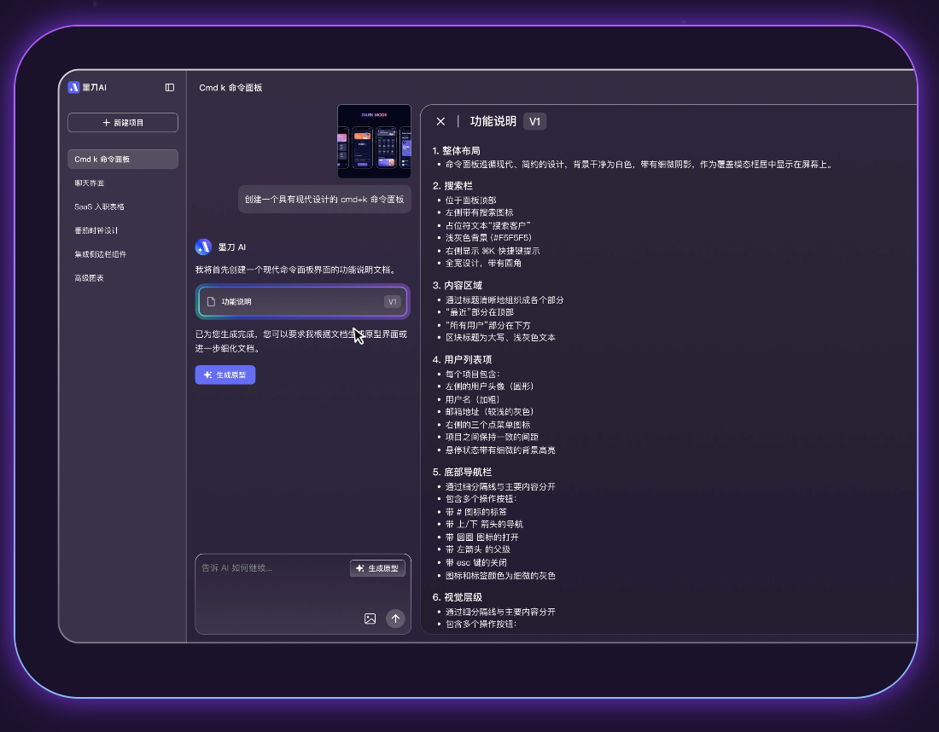Click the 生成原型 blue button
Viewport: 939px width, 732px height.
[x=225, y=375]
